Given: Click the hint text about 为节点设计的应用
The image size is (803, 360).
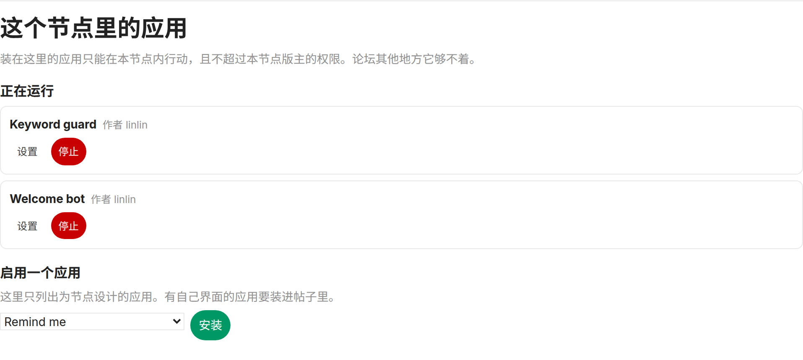Looking at the screenshot, I should pos(168,297).
